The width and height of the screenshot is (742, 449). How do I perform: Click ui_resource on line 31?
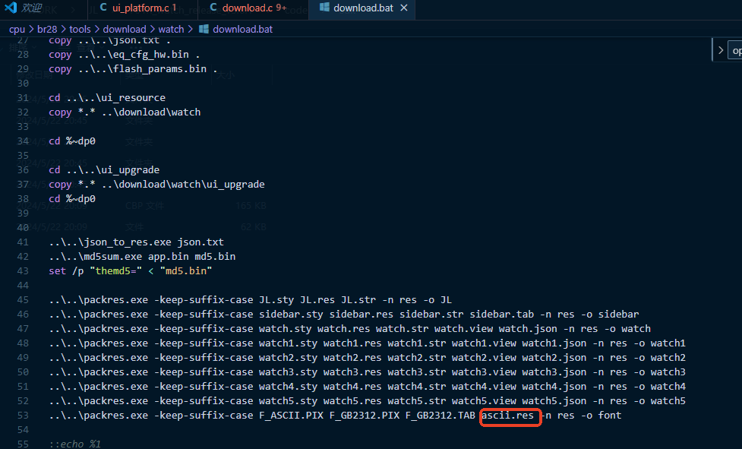[134, 98]
